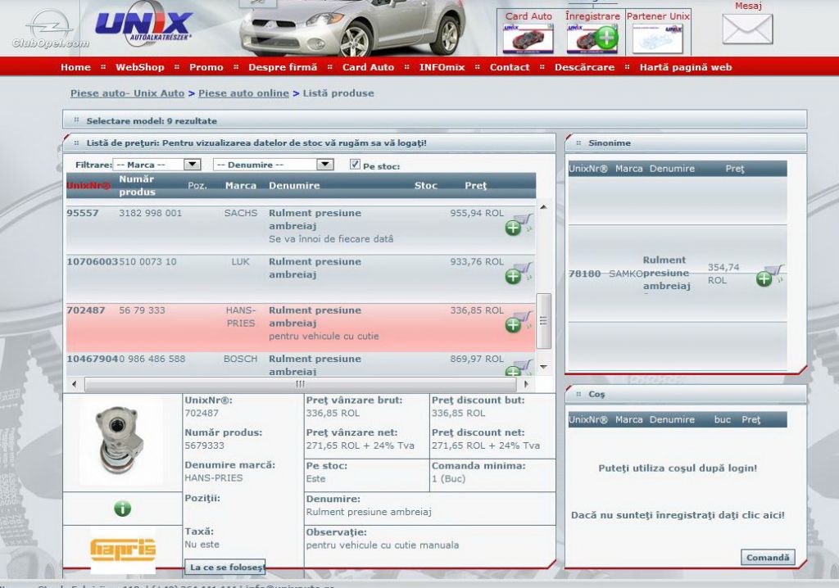839x588 pixels.
Task: Select row 10467904 BOSCH
Action: pyautogui.click(x=300, y=365)
